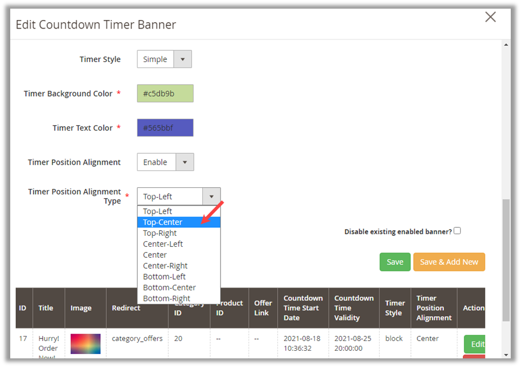Tick Disable existing enabled banner checkbox
The image size is (521, 367).
[457, 231]
